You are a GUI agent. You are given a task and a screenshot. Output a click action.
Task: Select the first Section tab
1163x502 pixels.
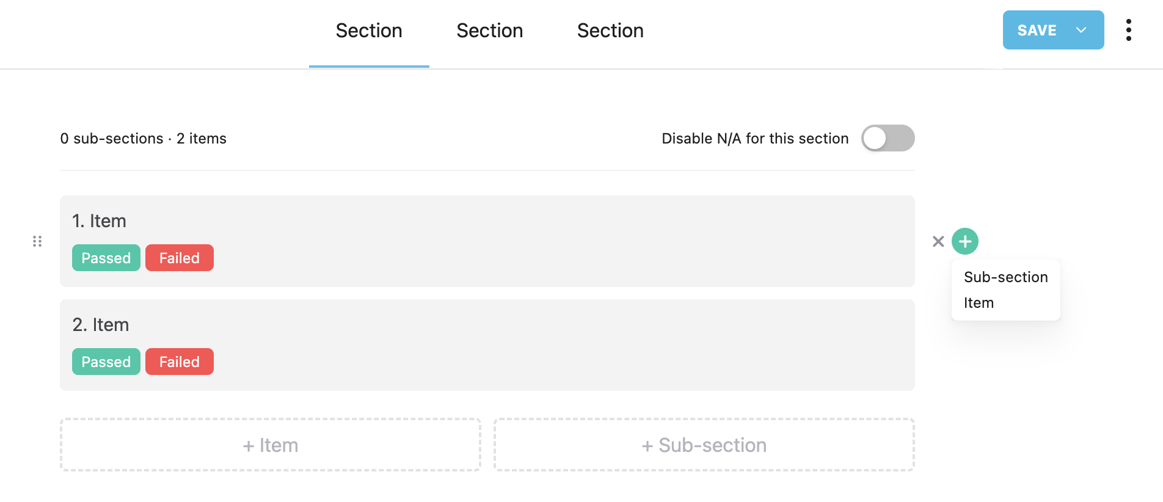[369, 31]
